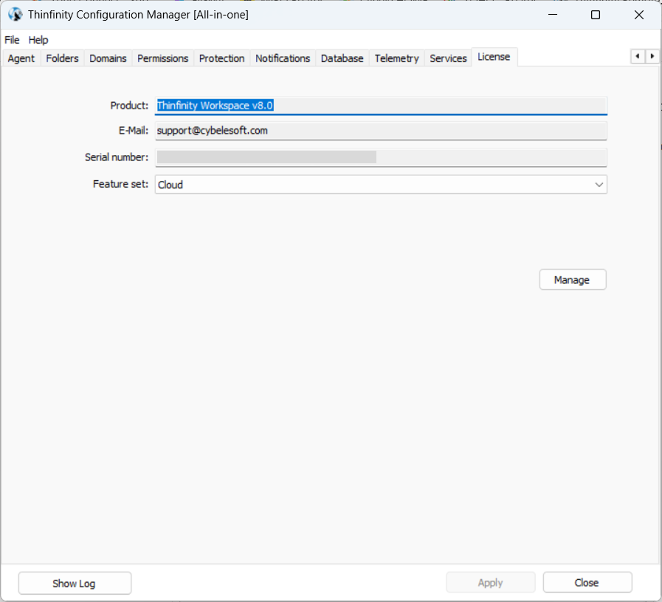
Task: Switch to the Services tab
Action: pos(449,58)
